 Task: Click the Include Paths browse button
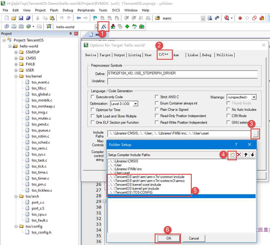(255, 134)
